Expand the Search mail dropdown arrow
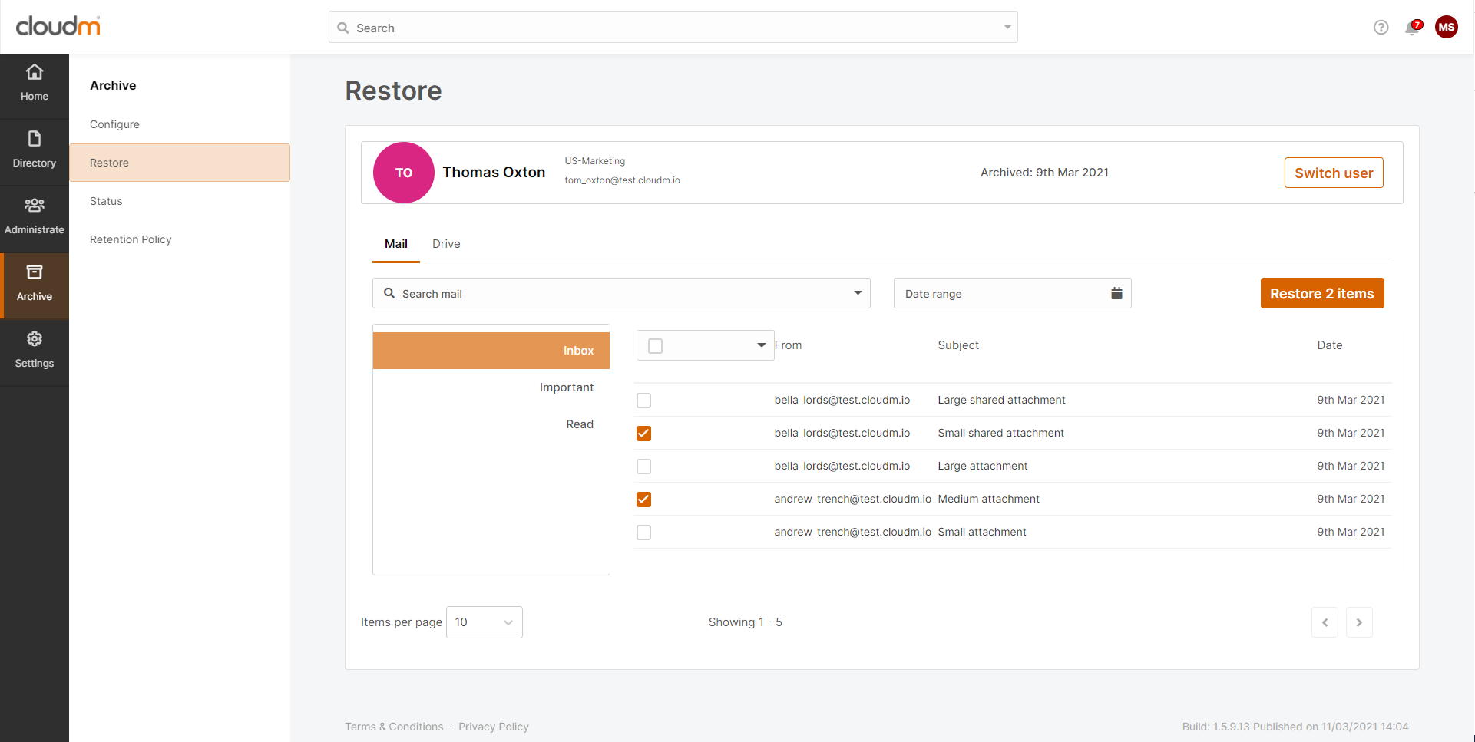The width and height of the screenshot is (1475, 742). tap(858, 293)
